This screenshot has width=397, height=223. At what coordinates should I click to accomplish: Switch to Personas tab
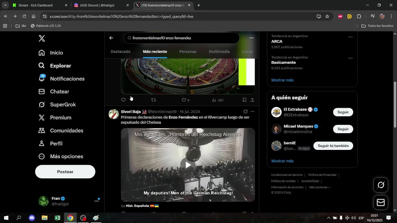(188, 52)
